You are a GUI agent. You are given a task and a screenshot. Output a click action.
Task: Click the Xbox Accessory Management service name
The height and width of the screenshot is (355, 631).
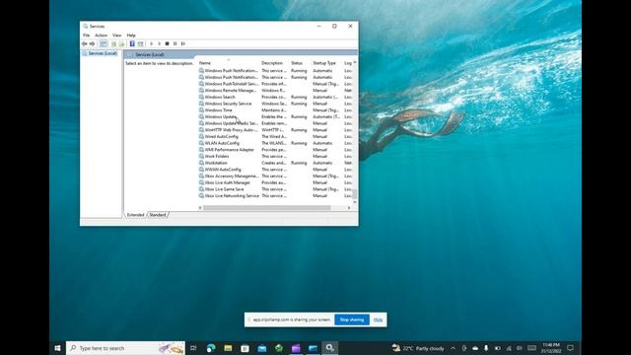coord(232,176)
